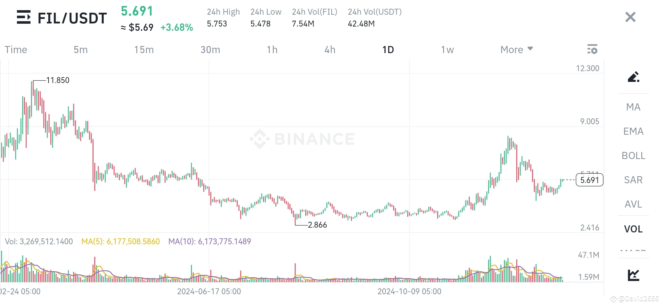Viewport: 661px width, 305px height.
Task: Enable the EMA indicator
Action: pos(633,131)
